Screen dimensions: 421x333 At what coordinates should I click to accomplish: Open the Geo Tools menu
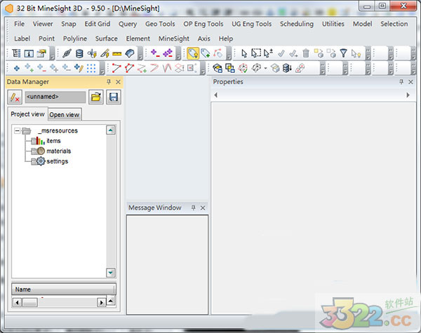pos(160,24)
